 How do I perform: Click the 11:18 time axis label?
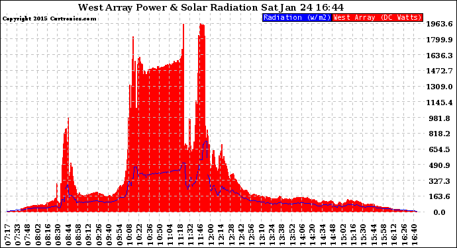click(x=180, y=235)
